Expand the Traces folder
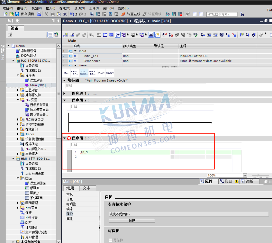Image resolution: width=272 pixels, height=243 pixels. (x=18, y=134)
